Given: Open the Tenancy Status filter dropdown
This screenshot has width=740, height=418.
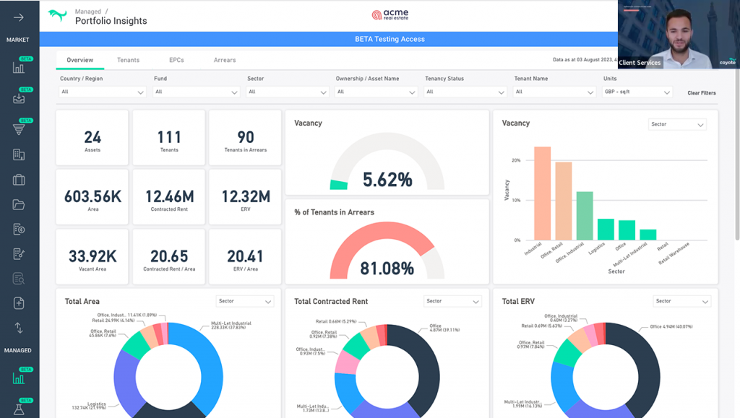Looking at the screenshot, I should click(465, 92).
